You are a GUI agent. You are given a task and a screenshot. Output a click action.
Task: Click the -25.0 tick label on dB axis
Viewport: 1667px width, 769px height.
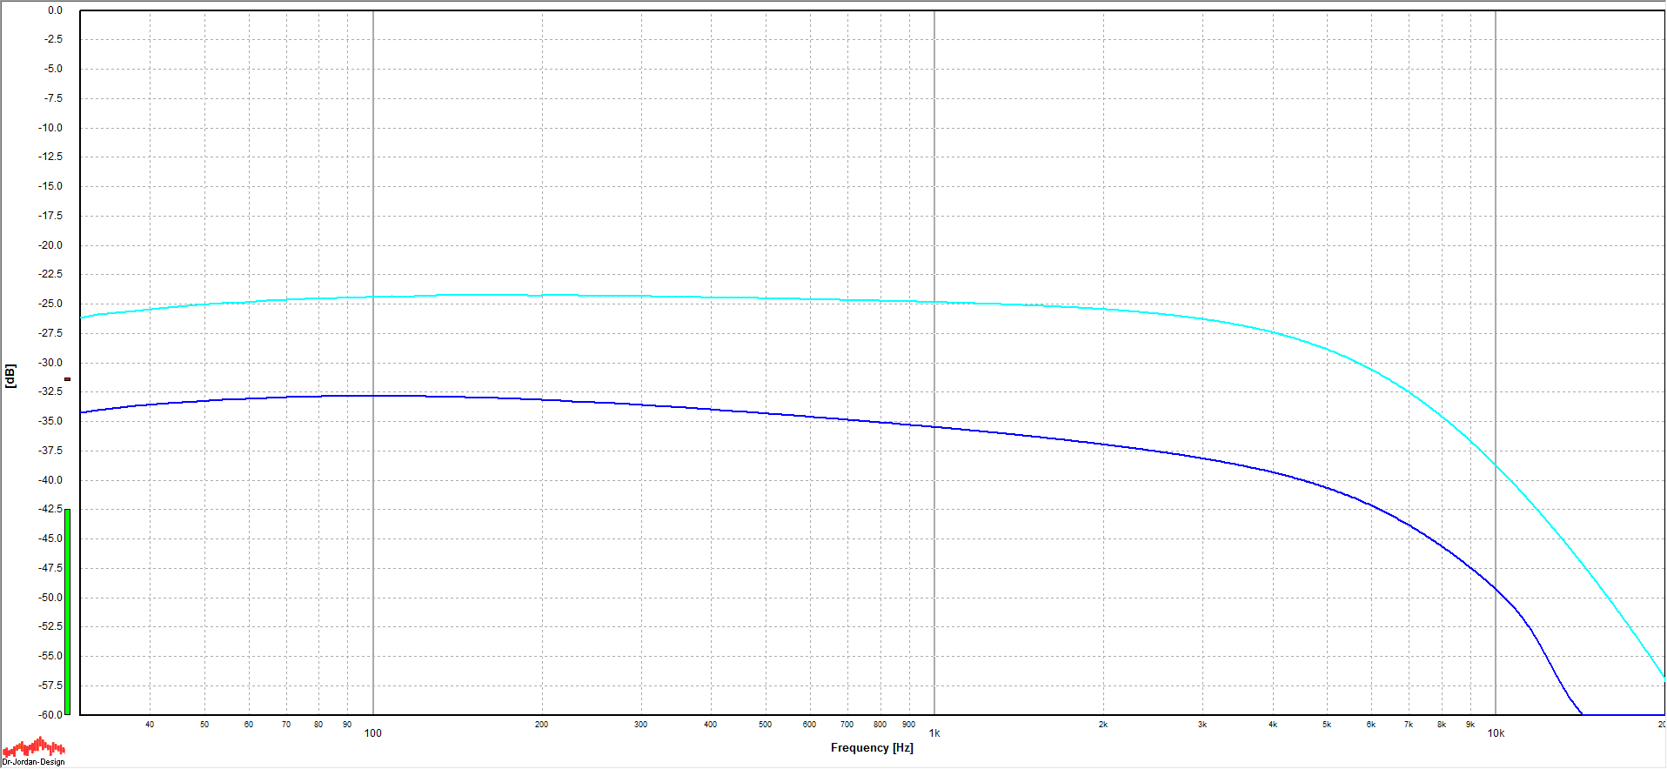point(51,304)
